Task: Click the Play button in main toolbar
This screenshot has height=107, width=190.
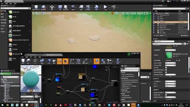Action: point(106,7)
